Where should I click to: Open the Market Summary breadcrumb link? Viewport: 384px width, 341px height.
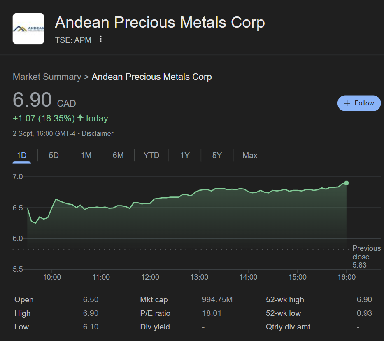point(47,77)
